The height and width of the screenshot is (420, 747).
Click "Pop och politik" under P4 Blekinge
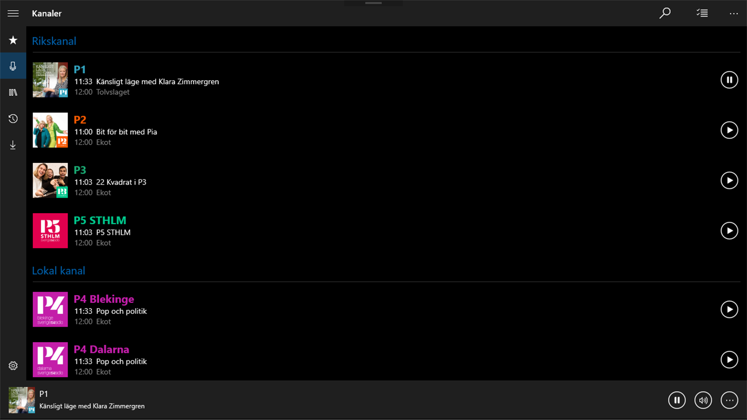click(121, 311)
